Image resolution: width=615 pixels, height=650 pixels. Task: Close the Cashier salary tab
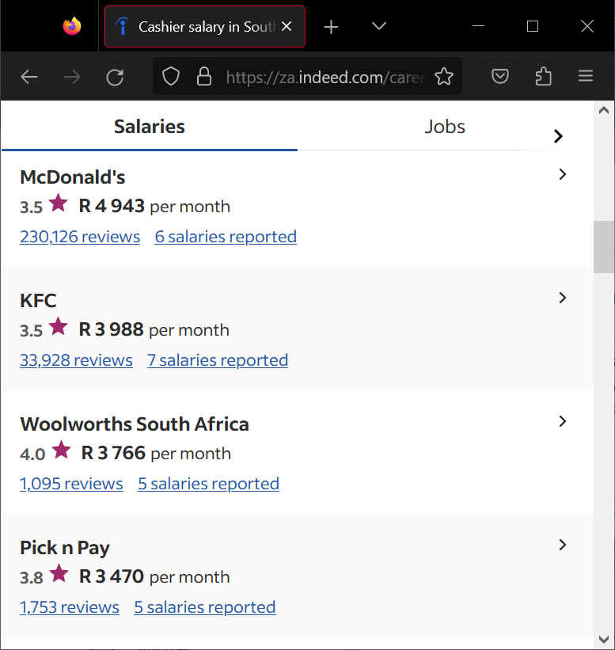287,27
